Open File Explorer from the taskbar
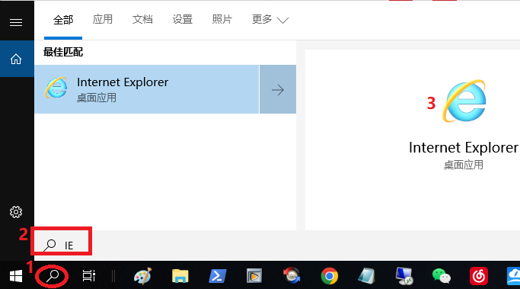The width and height of the screenshot is (520, 289). (x=180, y=276)
